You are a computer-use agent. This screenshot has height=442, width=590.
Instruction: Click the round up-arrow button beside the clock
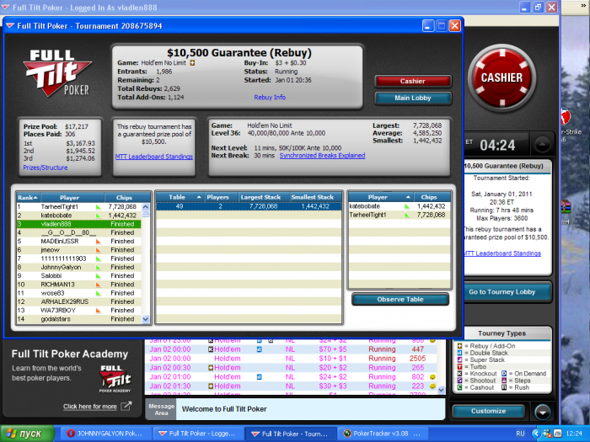[x=542, y=145]
